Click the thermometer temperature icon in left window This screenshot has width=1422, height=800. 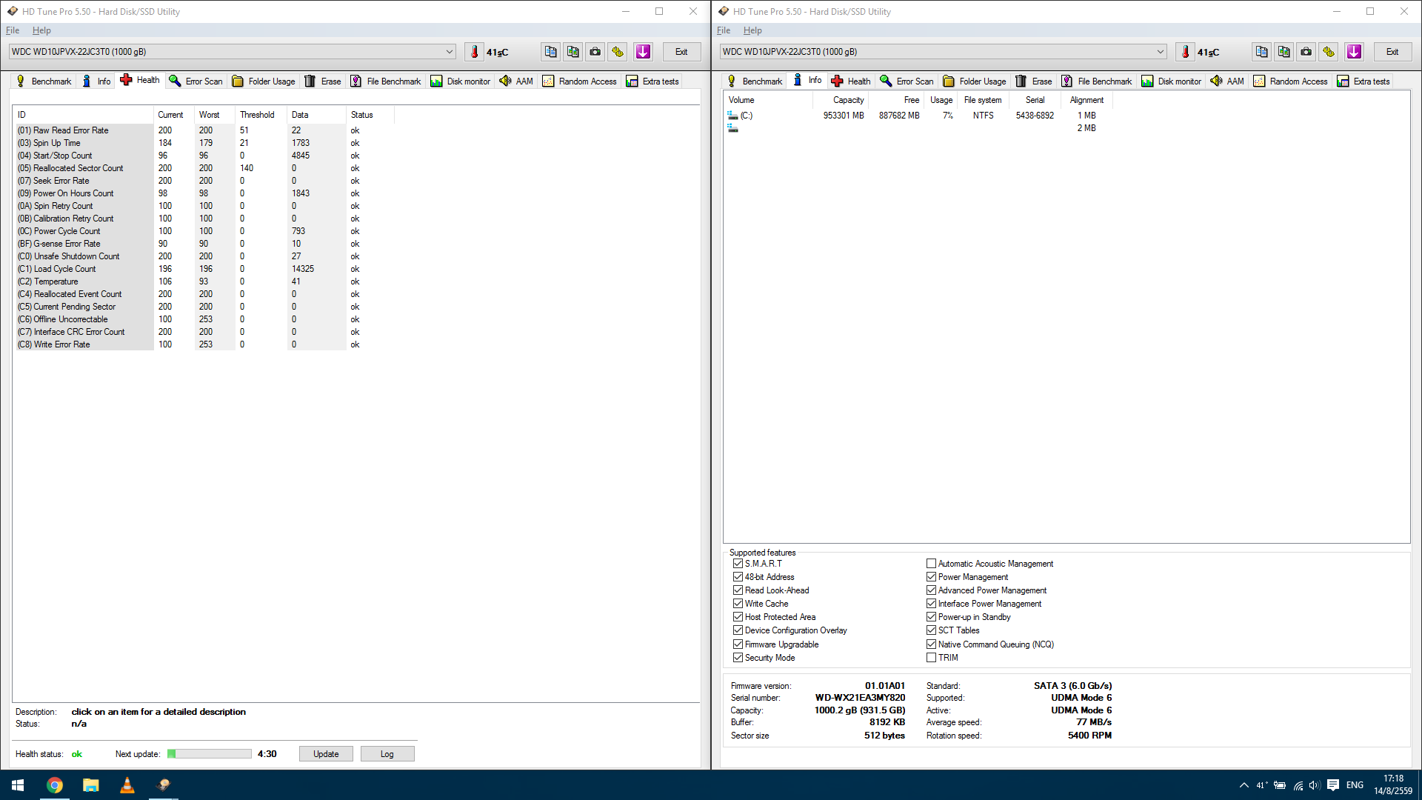click(475, 52)
